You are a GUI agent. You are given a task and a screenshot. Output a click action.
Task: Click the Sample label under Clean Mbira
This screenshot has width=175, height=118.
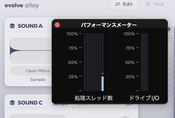37,80
